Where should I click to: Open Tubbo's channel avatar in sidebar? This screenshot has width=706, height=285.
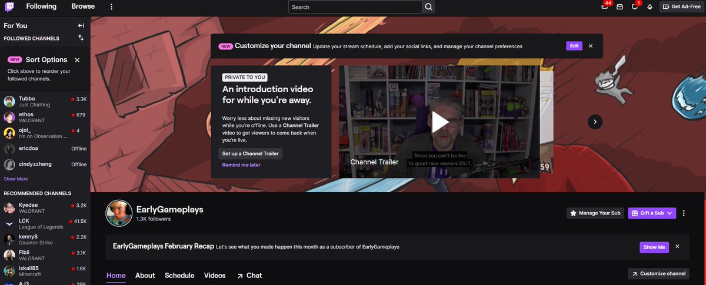[9, 102]
